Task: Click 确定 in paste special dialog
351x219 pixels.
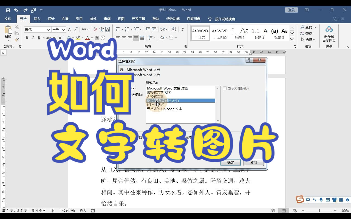Action: [231, 162]
